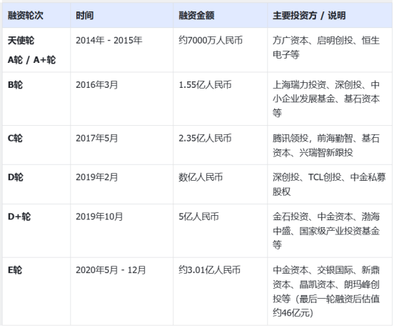The height and width of the screenshot is (328, 394).
Task: Select the C轮 row label
Action: point(15,138)
